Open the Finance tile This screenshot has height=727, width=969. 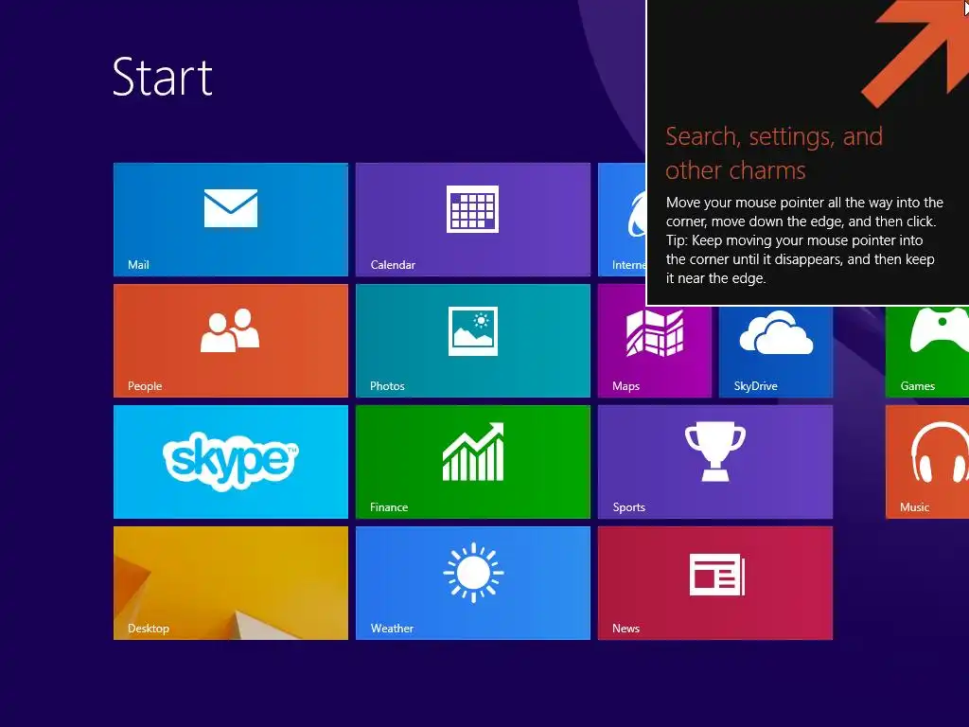(x=473, y=462)
